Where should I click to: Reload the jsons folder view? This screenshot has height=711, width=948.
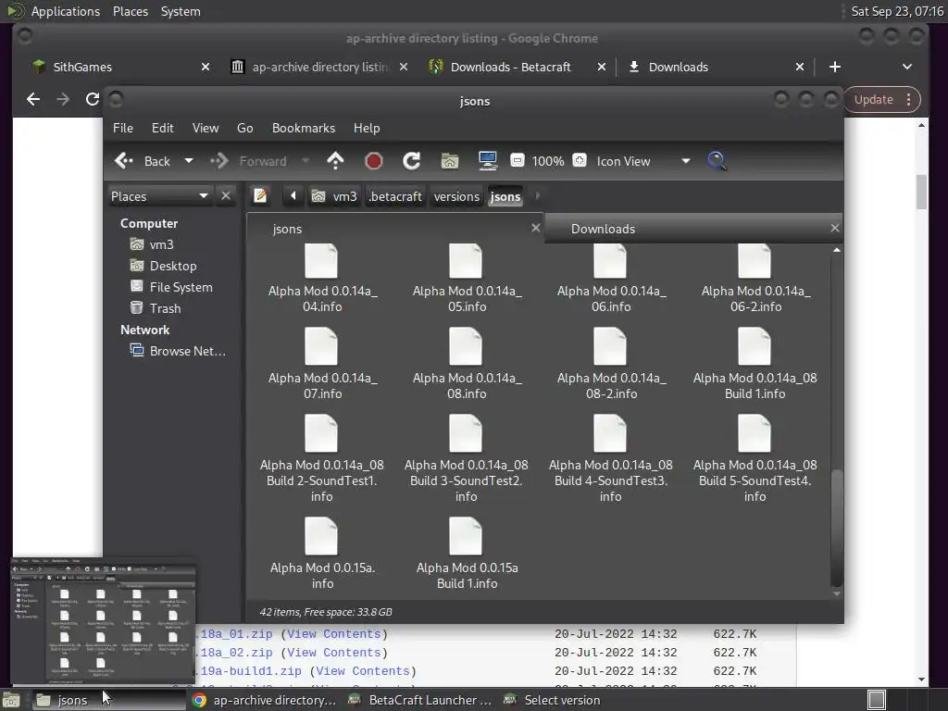click(x=412, y=161)
